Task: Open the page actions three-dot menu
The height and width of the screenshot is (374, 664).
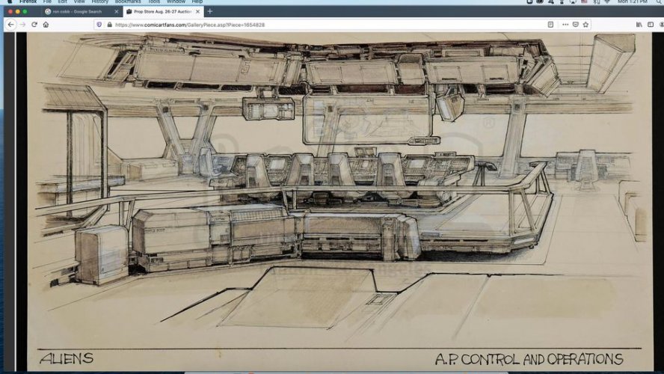Action: pyautogui.click(x=565, y=25)
